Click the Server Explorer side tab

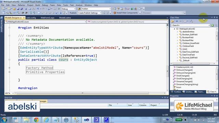[2, 25]
